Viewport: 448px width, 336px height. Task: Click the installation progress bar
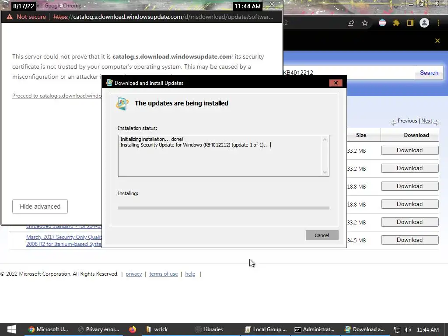point(224,208)
